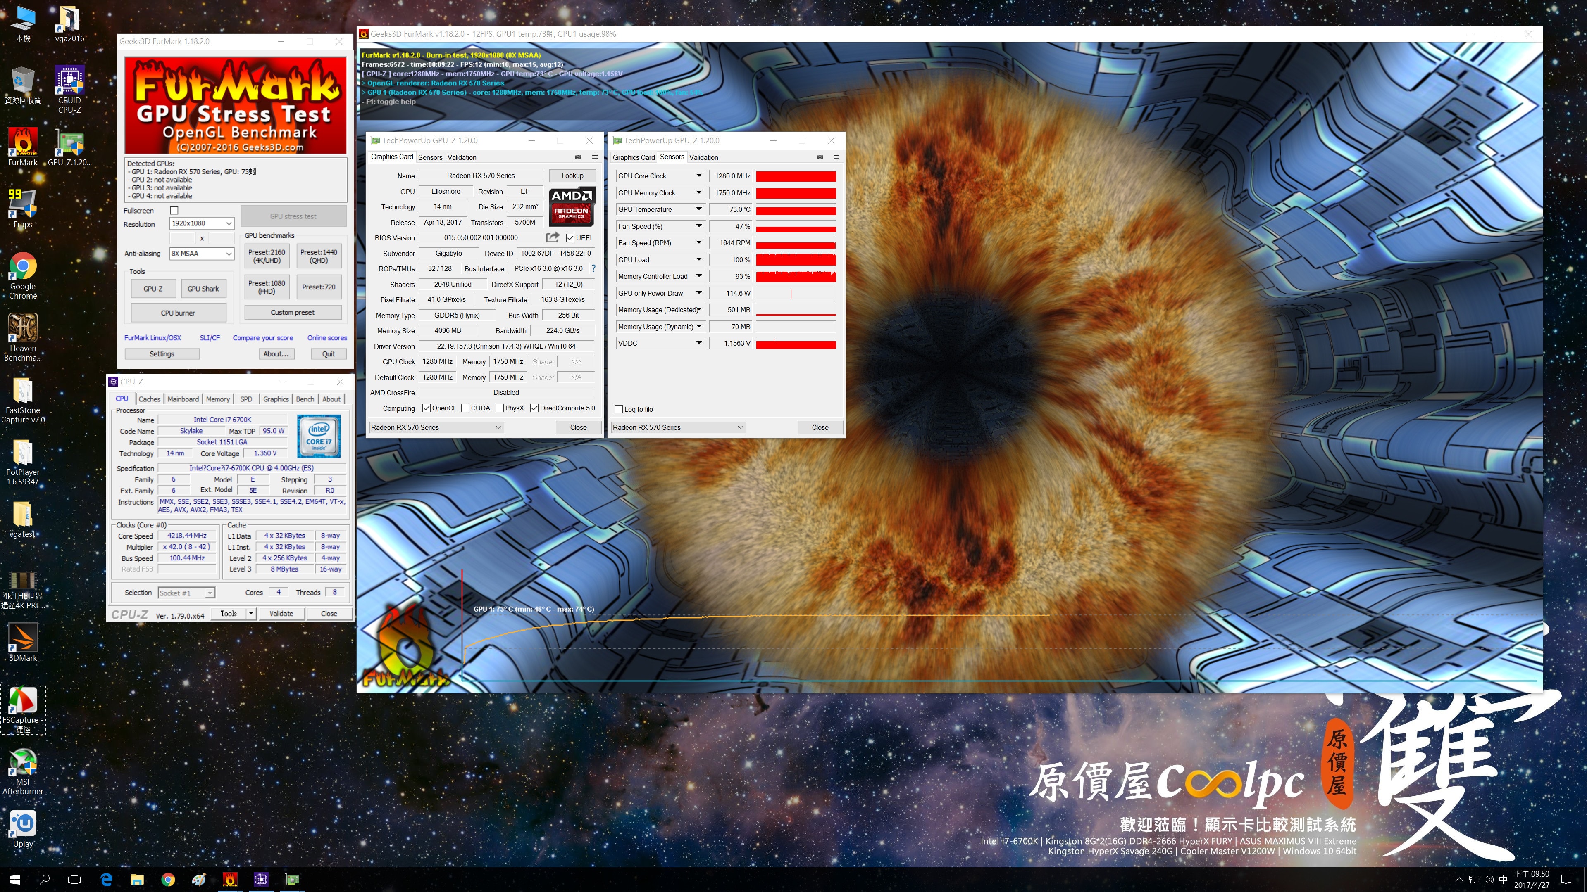Toggle PhysX computing checkbox
The image size is (1587, 892).
tap(500, 408)
